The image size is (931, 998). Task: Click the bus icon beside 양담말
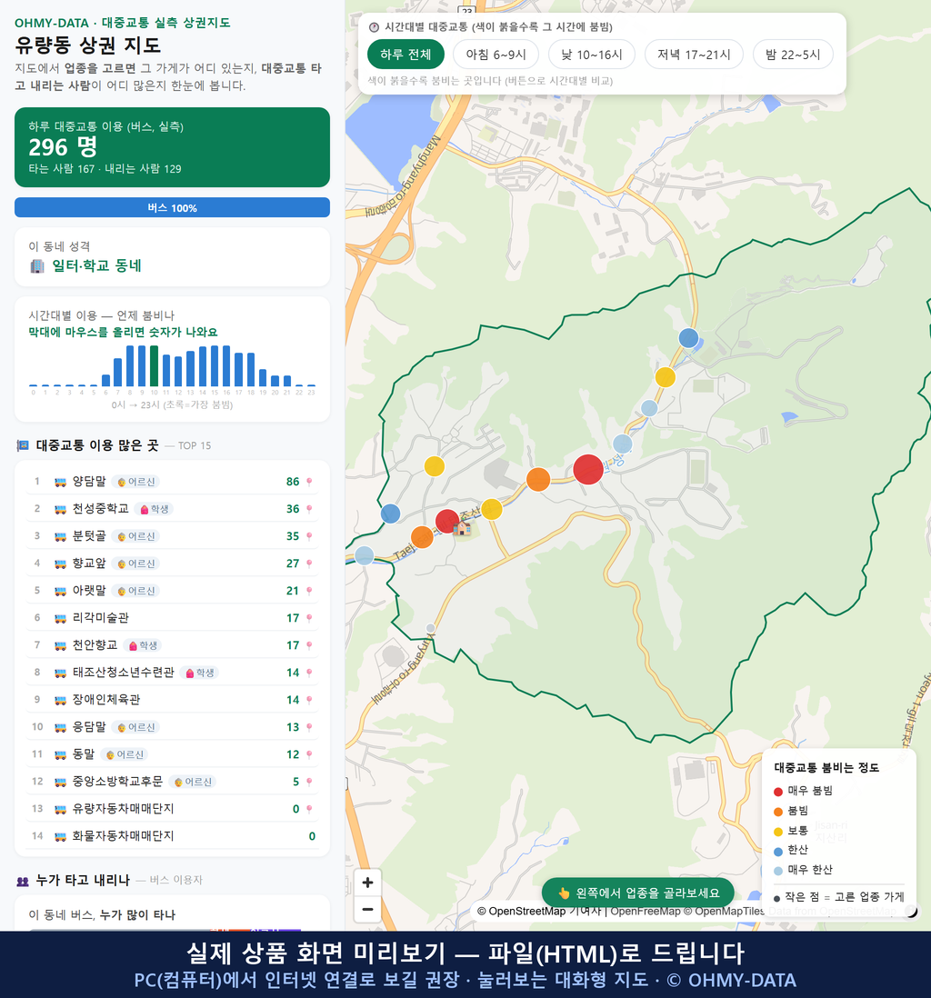pos(61,482)
